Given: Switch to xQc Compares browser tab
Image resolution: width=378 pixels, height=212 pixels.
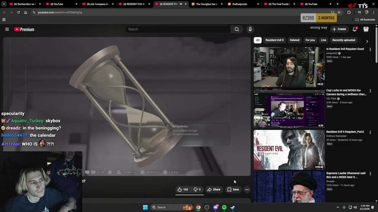Looking at the screenshot, I should pos(98,4).
